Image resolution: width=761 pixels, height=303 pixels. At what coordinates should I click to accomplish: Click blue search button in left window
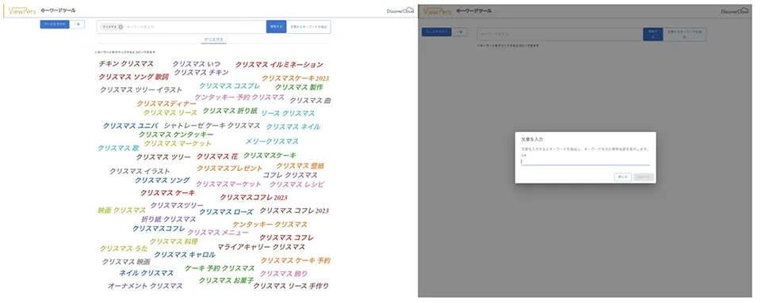[276, 27]
